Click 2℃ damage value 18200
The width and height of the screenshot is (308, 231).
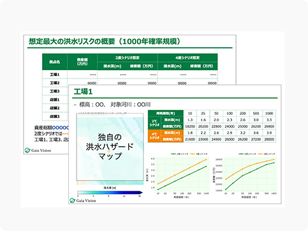(x=190, y=126)
